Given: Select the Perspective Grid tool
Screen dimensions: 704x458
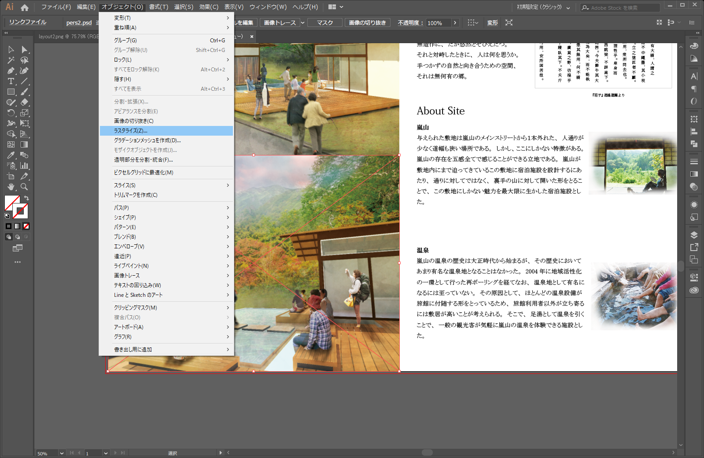Looking at the screenshot, I should click(x=25, y=134).
